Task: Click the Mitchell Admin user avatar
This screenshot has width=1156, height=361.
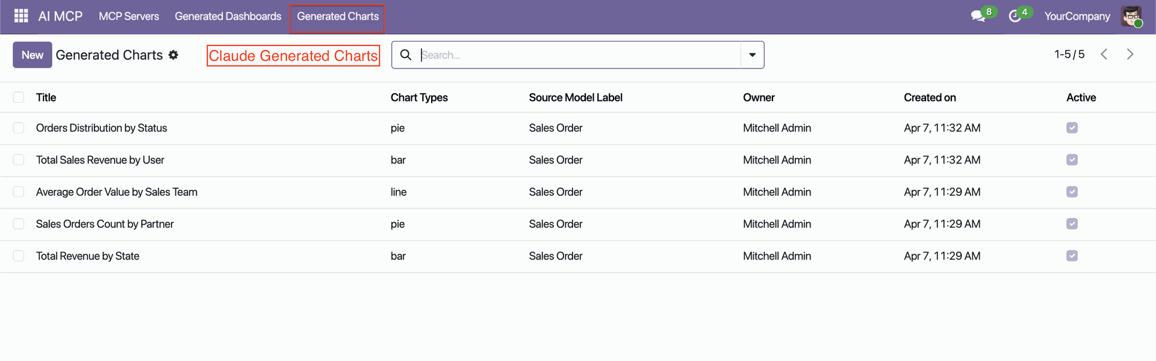Action: coord(1131,16)
